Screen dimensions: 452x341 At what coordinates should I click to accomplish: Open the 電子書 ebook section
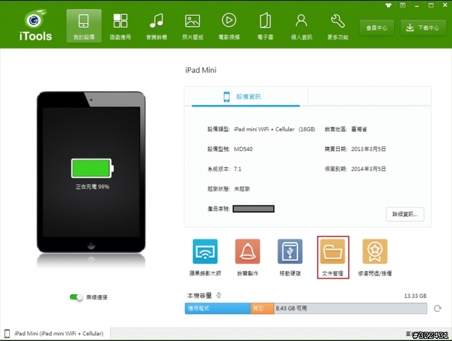[266, 26]
